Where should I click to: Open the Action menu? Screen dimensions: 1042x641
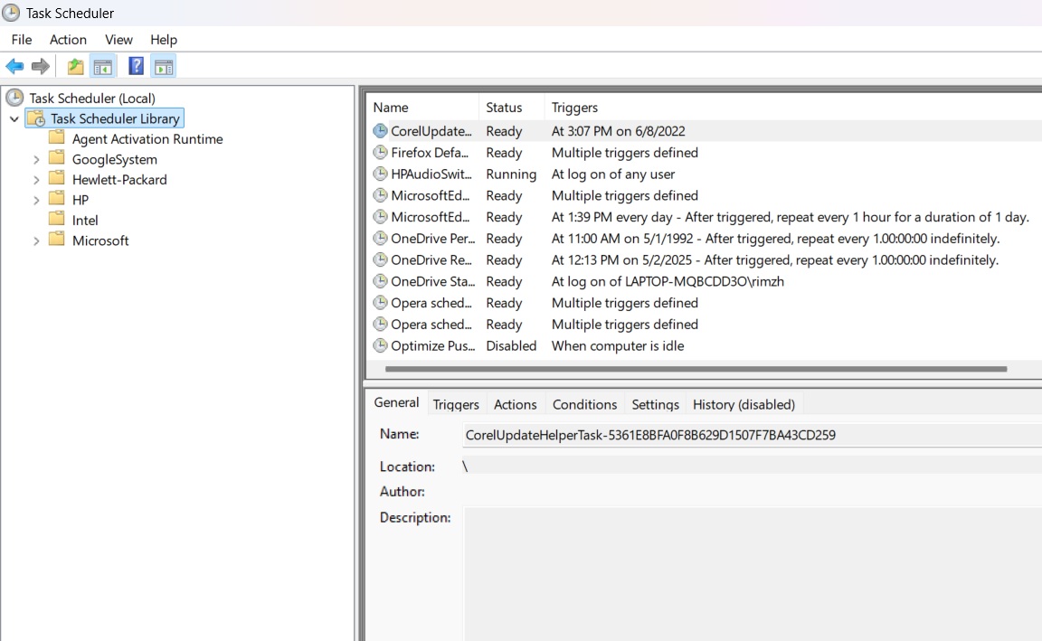click(68, 39)
